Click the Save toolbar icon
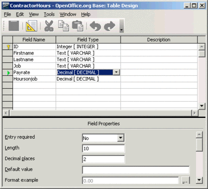Image resolution: width=208 pixels, height=189 pixels. (14, 26)
